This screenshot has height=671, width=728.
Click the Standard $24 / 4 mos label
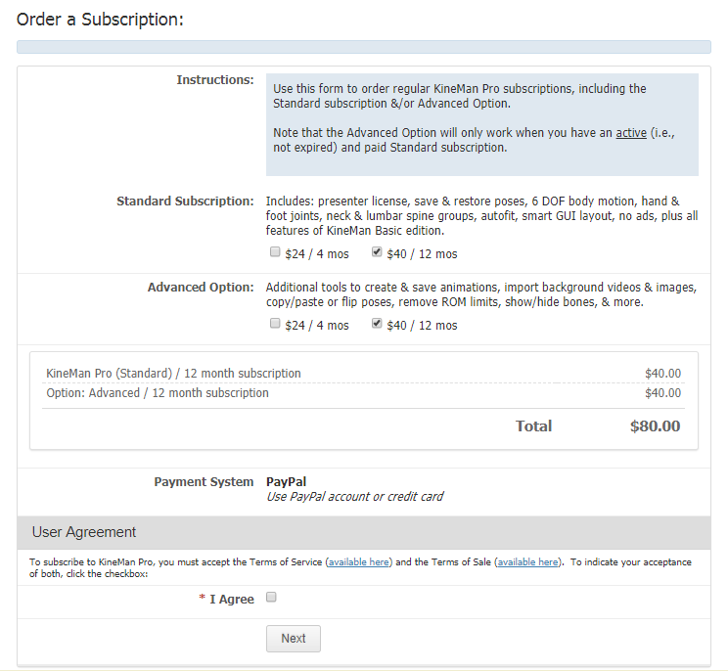coord(317,254)
